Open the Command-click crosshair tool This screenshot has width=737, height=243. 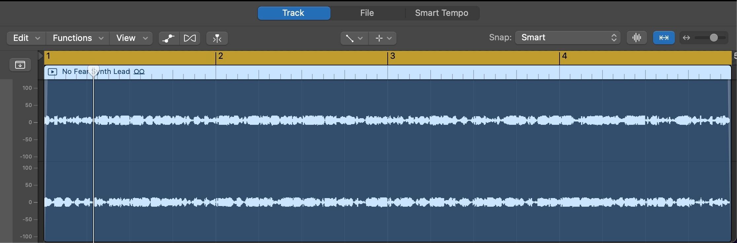[x=383, y=38]
